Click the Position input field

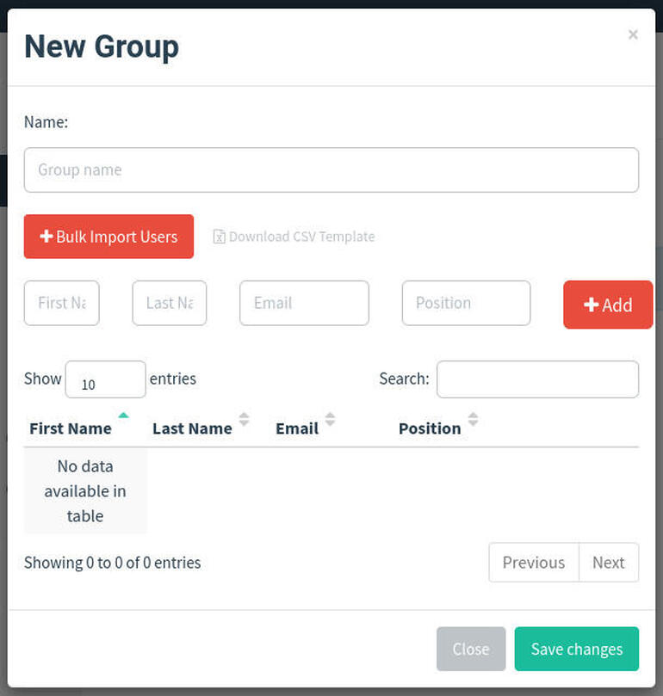(x=466, y=303)
